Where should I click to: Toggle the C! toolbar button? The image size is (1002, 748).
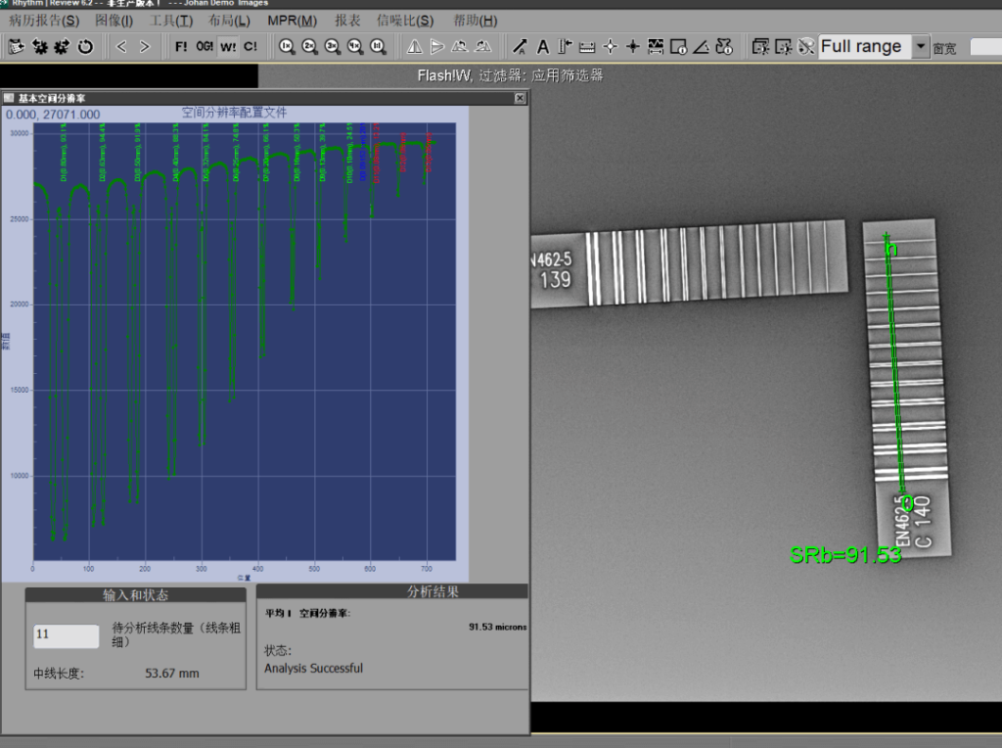250,46
